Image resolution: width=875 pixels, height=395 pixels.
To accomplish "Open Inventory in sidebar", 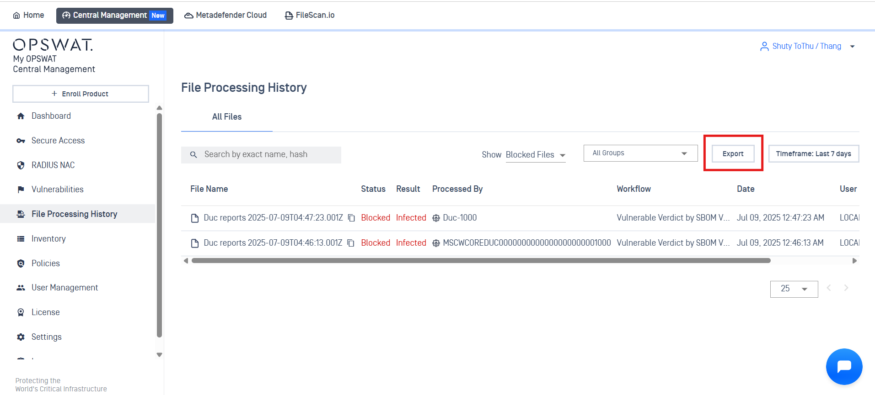I will click(x=48, y=239).
